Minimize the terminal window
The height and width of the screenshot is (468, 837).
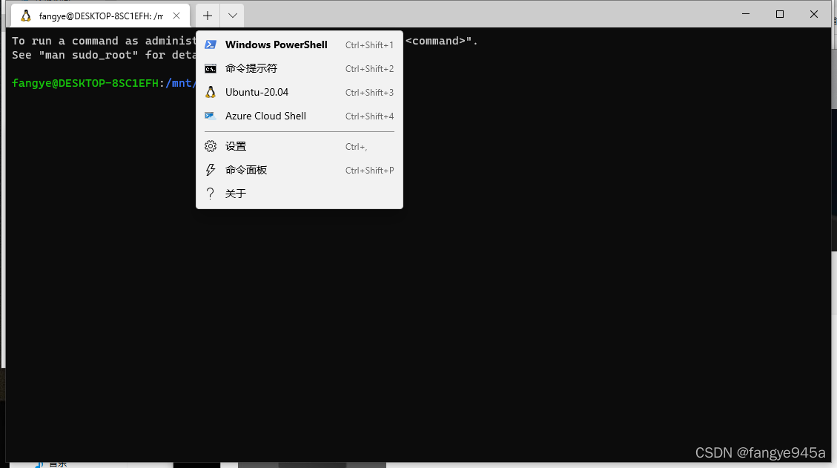tap(746, 14)
